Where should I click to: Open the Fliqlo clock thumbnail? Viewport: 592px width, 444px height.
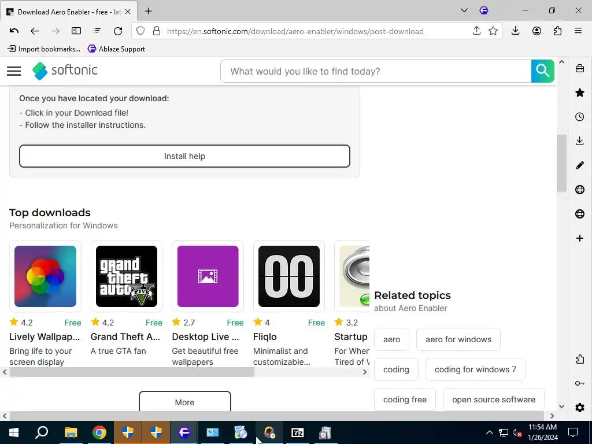click(x=289, y=276)
